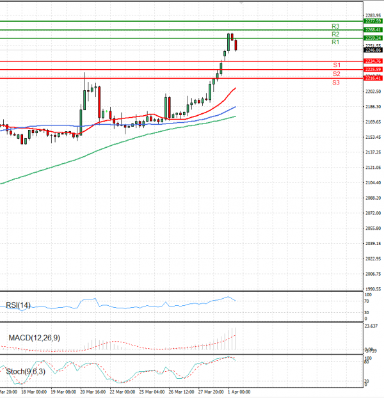Click the 23.637 MACD scale value
384x398 pixels.
click(371, 326)
